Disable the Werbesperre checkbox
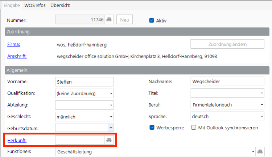 coord(152,128)
